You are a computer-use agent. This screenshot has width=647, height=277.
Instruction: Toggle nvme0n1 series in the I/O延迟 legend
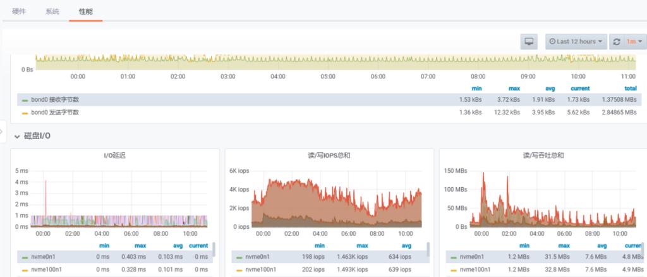click(42, 257)
